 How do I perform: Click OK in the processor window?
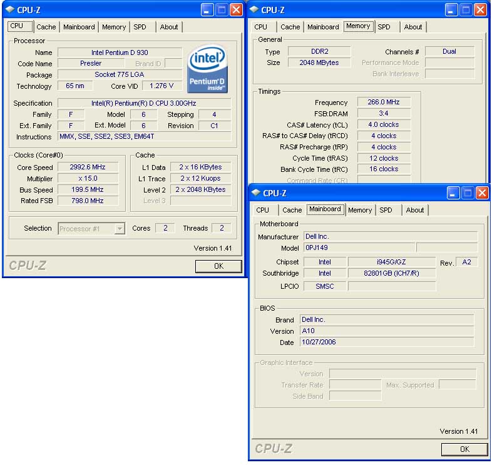(218, 266)
